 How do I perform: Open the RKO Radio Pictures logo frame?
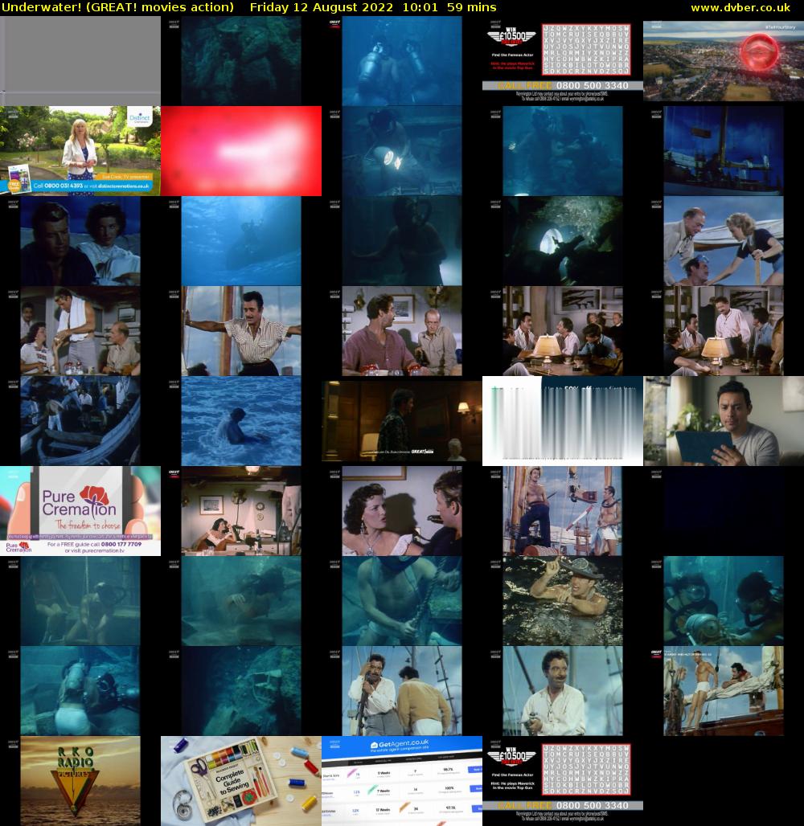point(80,781)
